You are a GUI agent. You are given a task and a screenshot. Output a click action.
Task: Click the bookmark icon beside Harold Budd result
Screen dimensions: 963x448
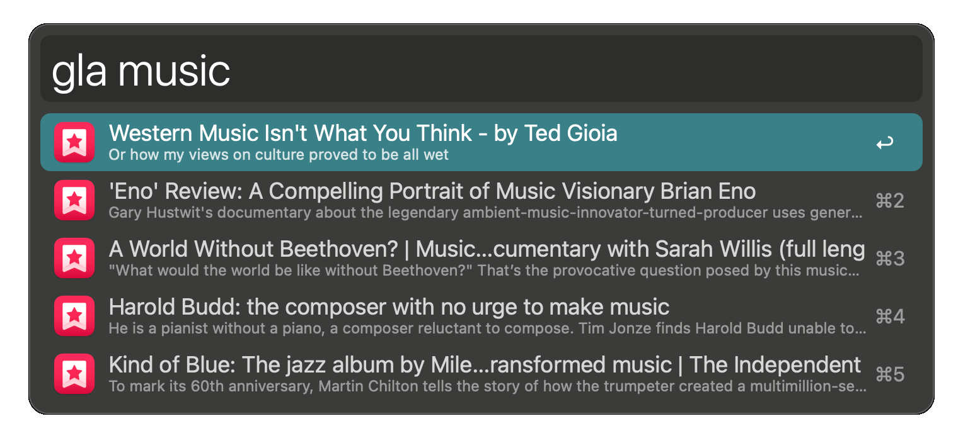coord(74,316)
